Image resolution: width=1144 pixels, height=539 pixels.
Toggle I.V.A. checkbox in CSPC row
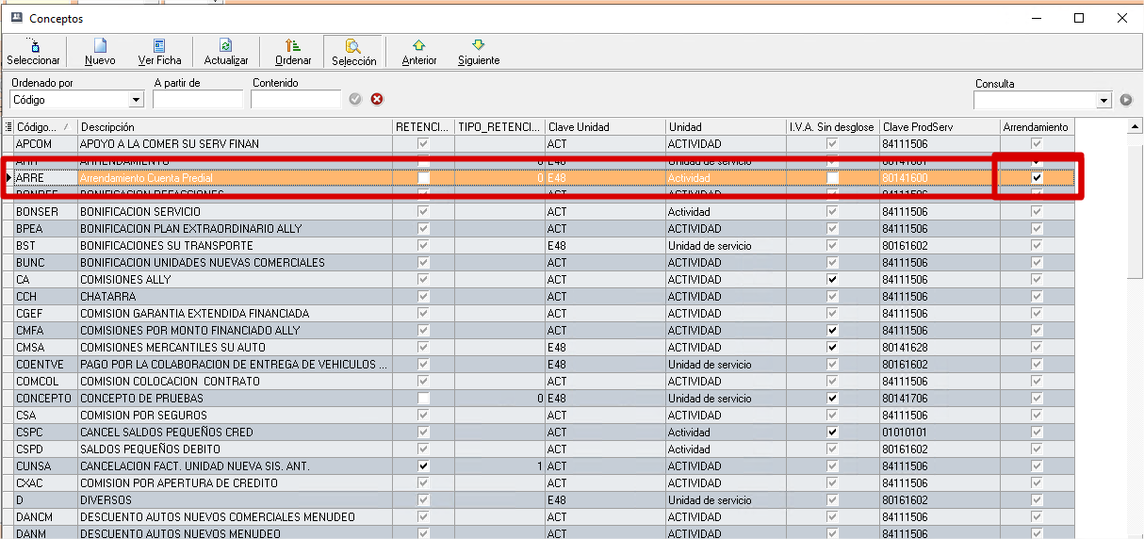coord(833,432)
